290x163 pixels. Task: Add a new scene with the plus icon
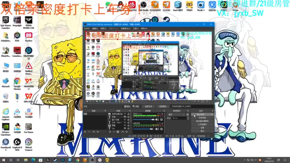pos(85,132)
